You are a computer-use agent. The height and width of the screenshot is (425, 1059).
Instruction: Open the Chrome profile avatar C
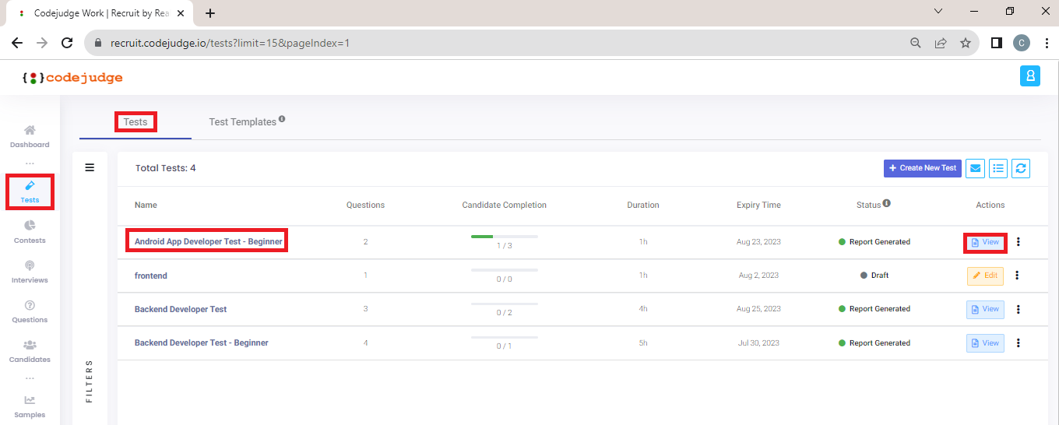pos(1021,44)
